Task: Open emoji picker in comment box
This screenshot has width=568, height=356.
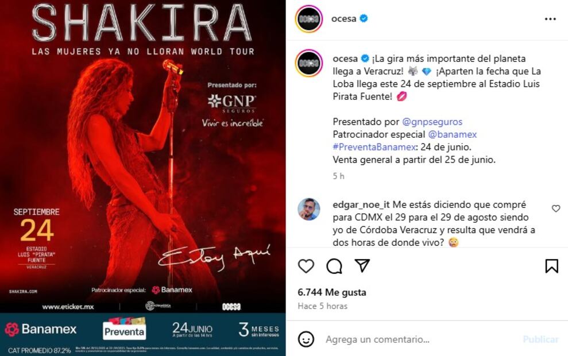Action: tap(306, 339)
